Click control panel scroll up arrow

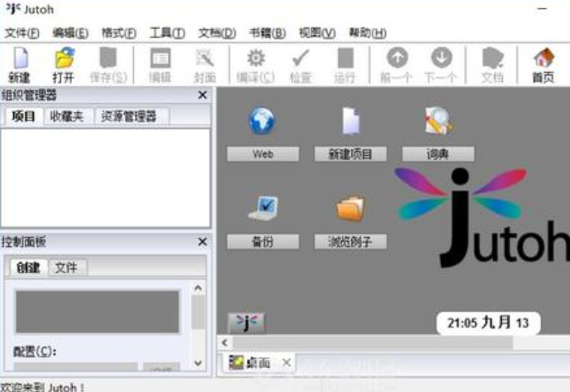(x=198, y=289)
